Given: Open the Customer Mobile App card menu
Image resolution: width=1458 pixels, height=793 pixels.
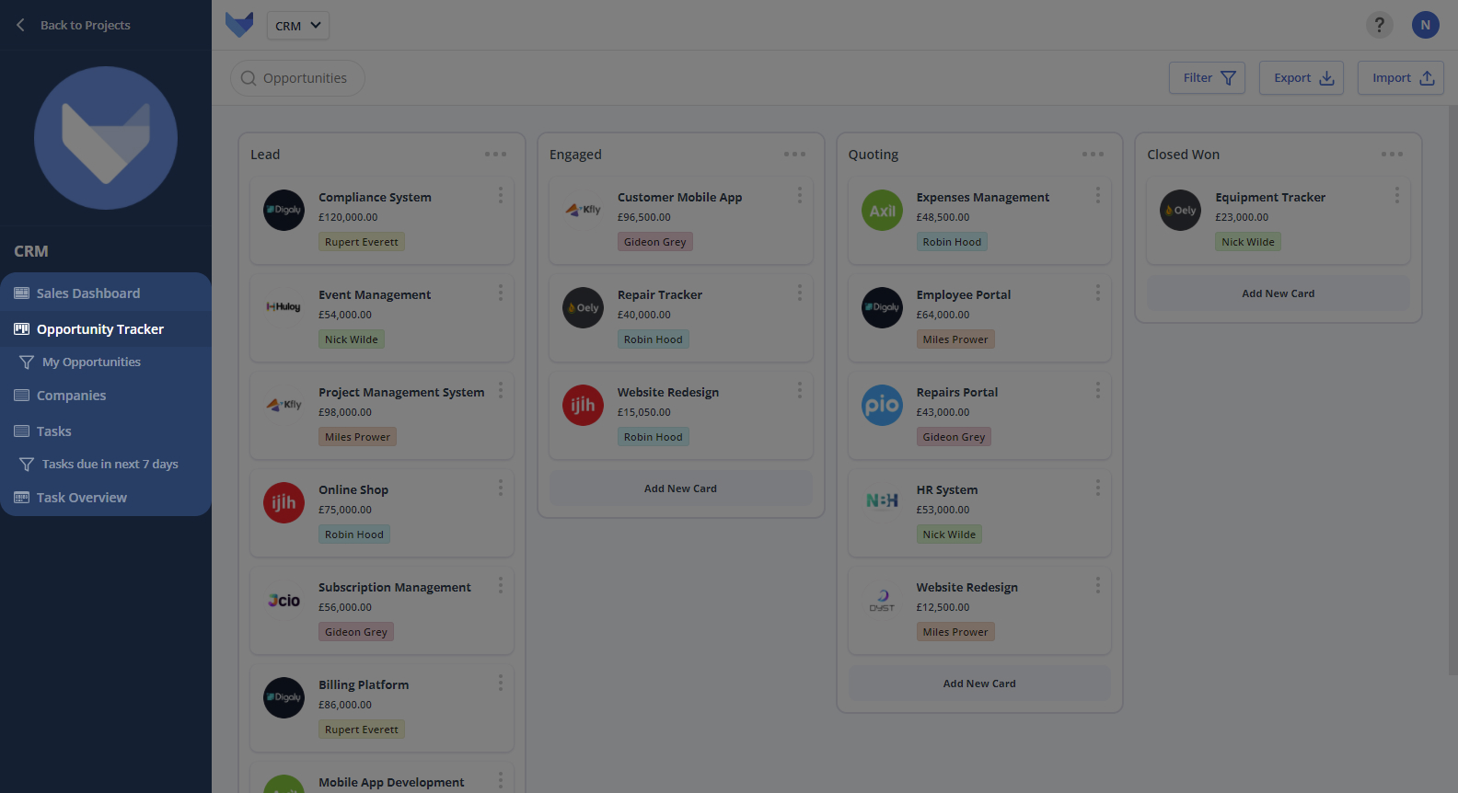Looking at the screenshot, I should [x=799, y=195].
